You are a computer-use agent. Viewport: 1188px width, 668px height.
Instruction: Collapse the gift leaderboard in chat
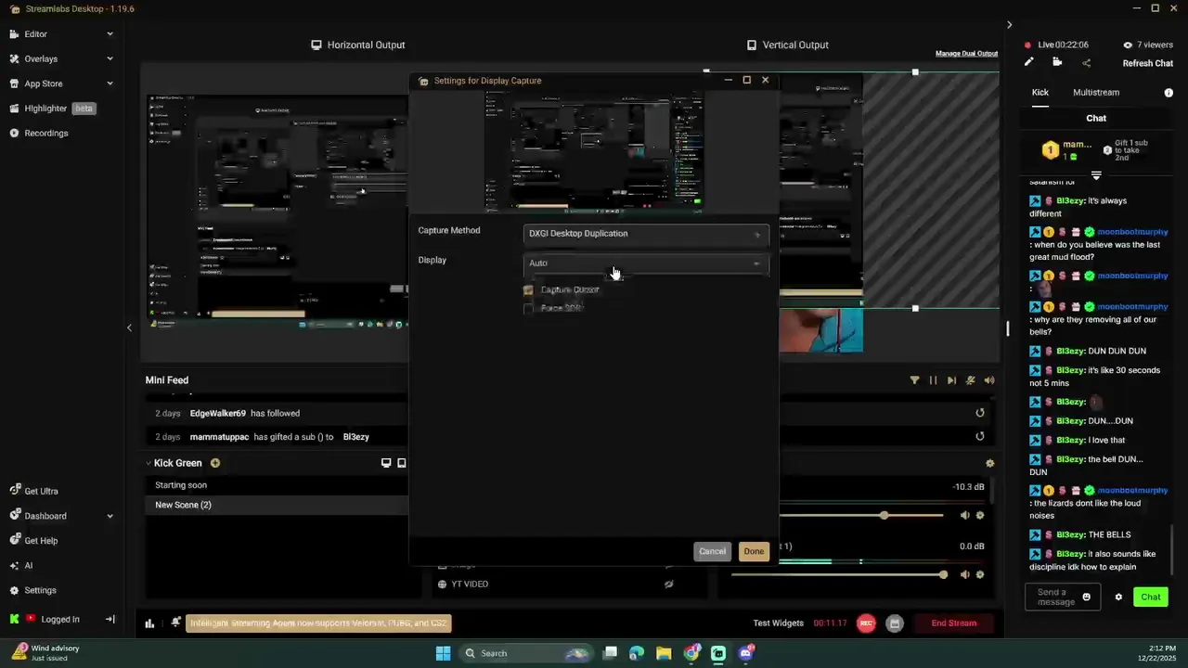pyautogui.click(x=1096, y=175)
